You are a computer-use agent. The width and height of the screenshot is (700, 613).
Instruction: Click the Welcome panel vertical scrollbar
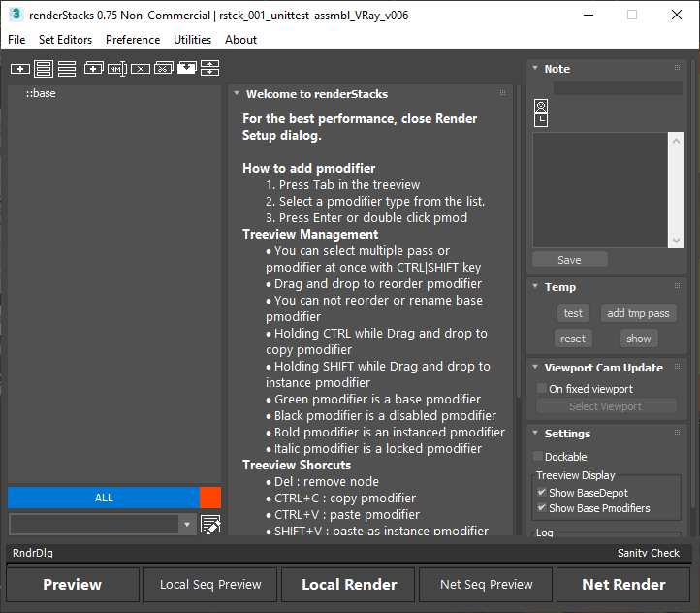coord(519,242)
